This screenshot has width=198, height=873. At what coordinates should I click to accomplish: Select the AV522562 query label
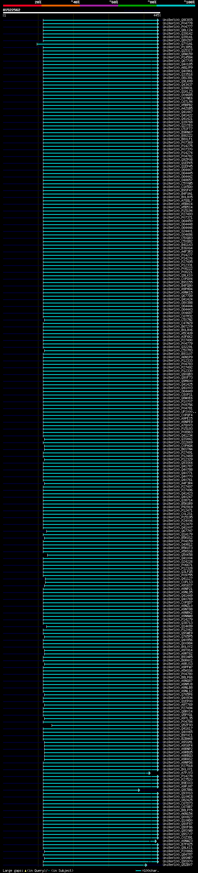point(11,10)
